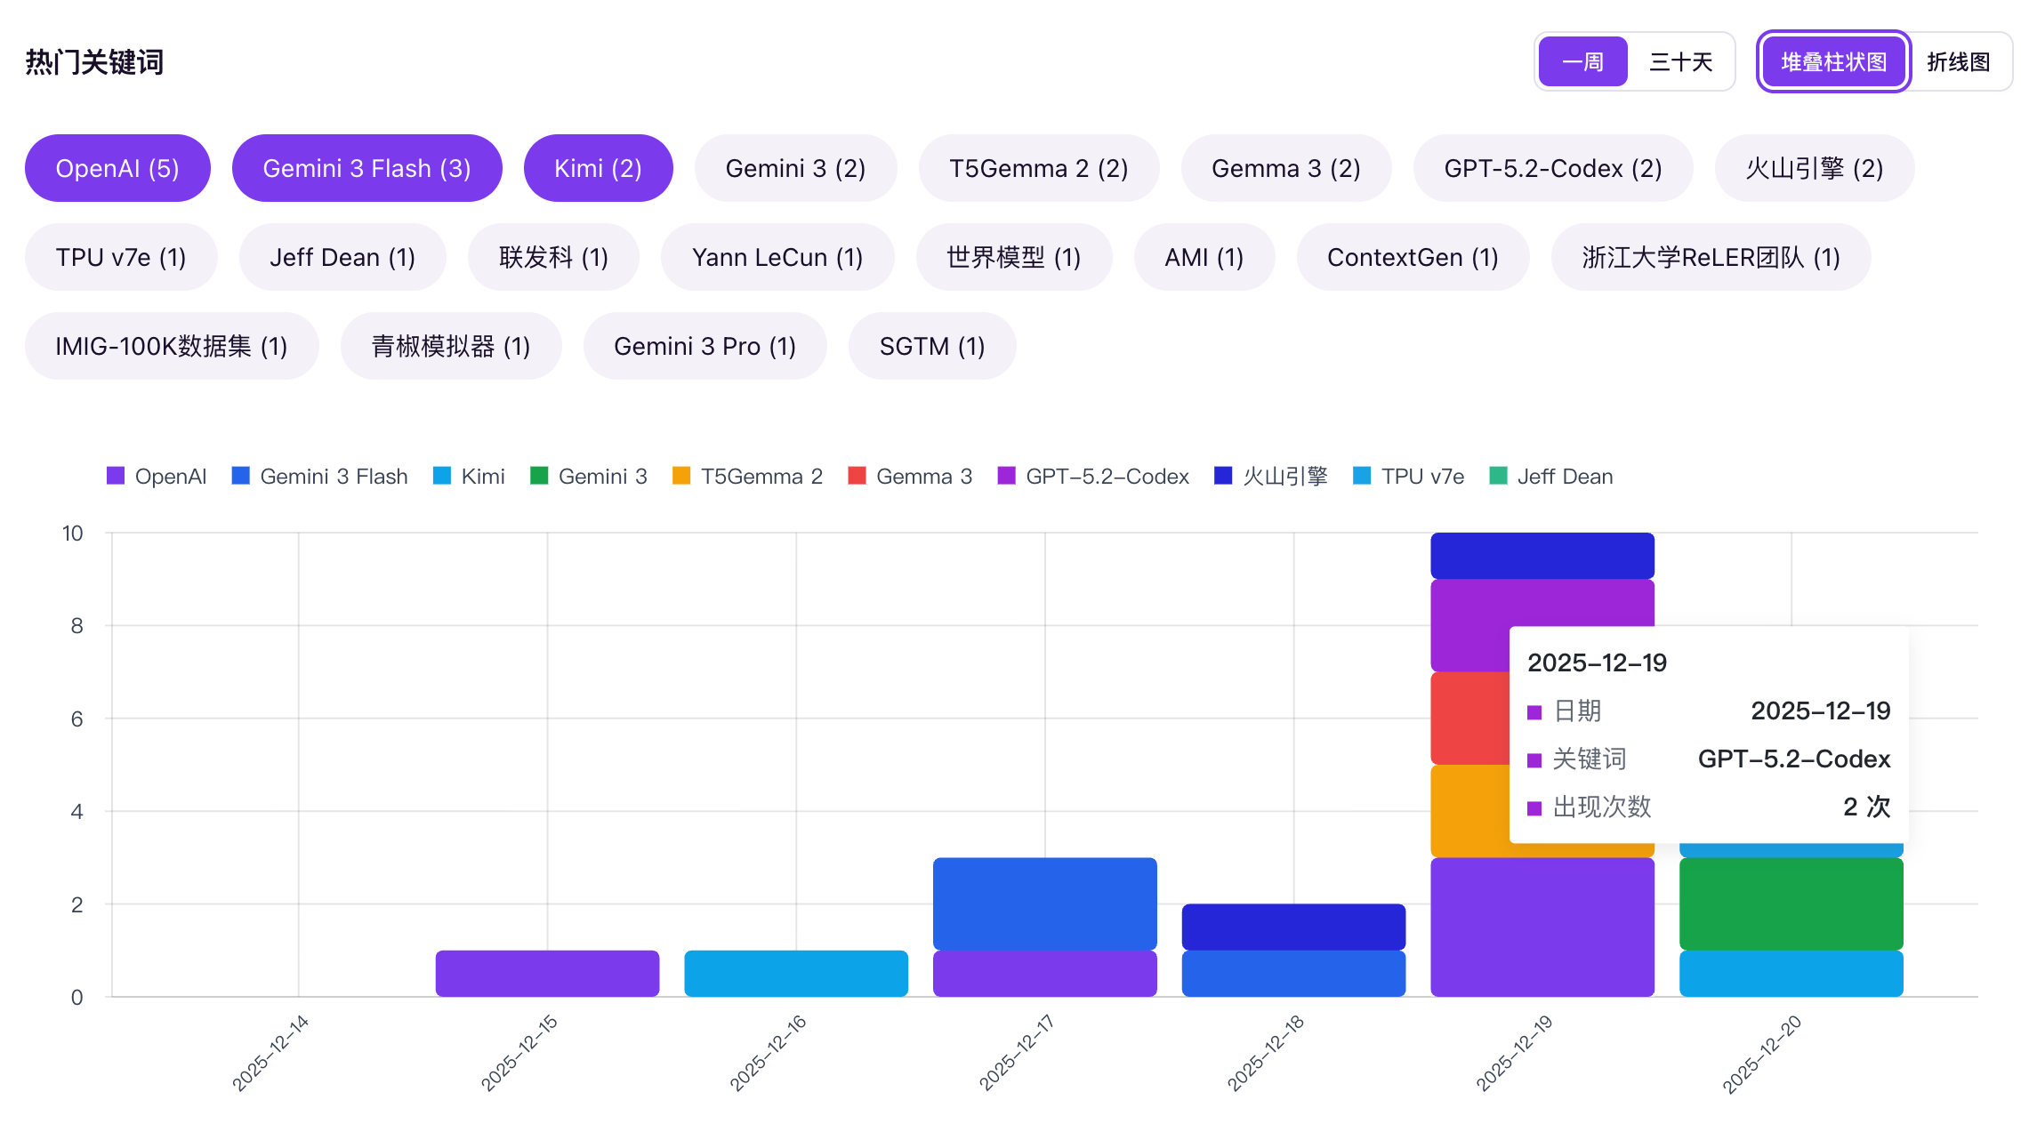Click the T5Gemma 2 orange legend marker
This screenshot has height=1140, width=2037.
click(x=681, y=476)
